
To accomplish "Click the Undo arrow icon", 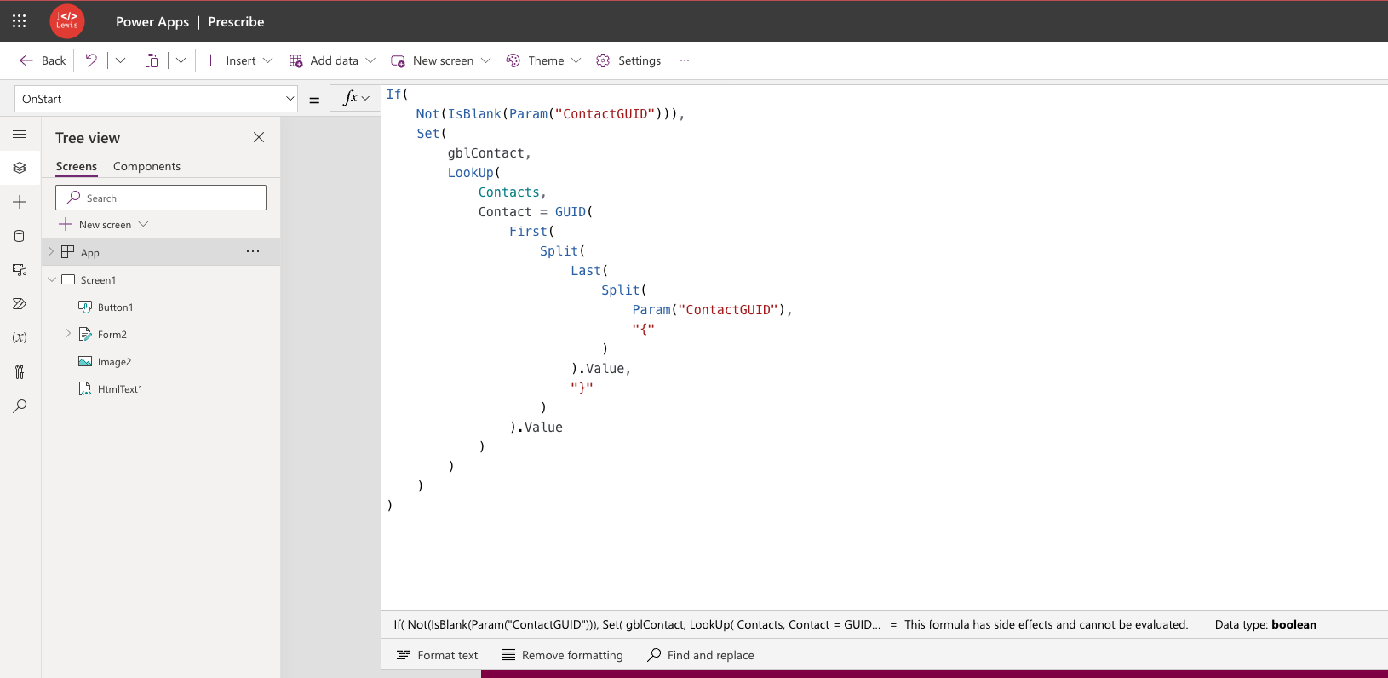I will tap(91, 60).
